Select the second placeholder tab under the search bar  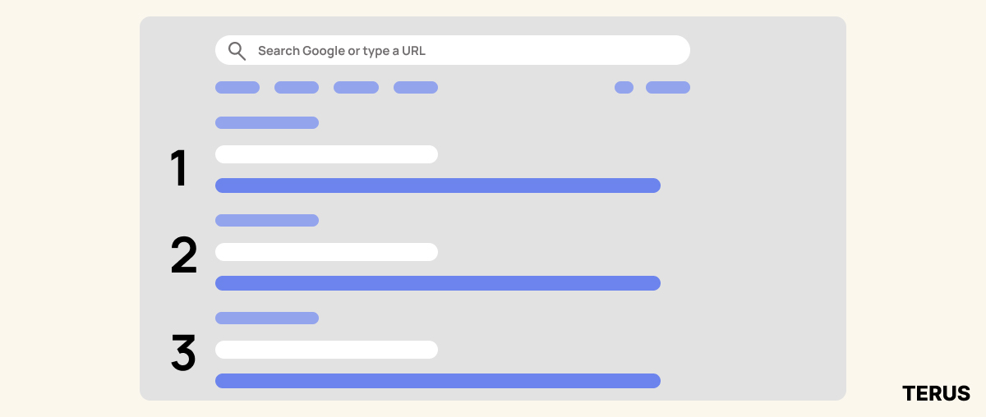[297, 88]
